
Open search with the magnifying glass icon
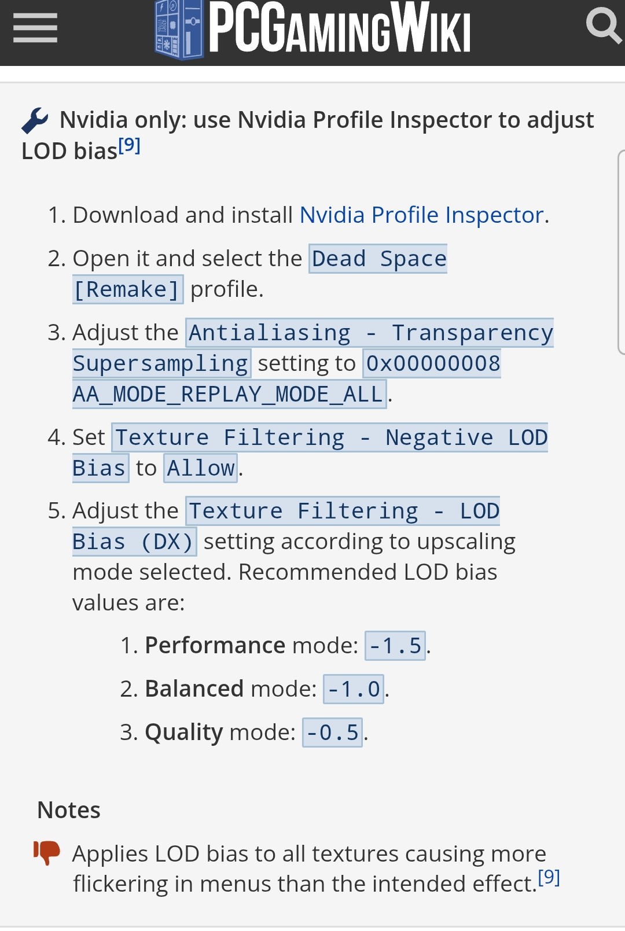603,26
